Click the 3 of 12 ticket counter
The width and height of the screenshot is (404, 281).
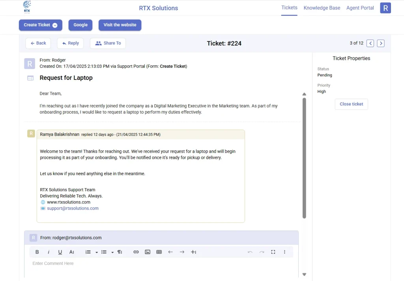(x=356, y=43)
